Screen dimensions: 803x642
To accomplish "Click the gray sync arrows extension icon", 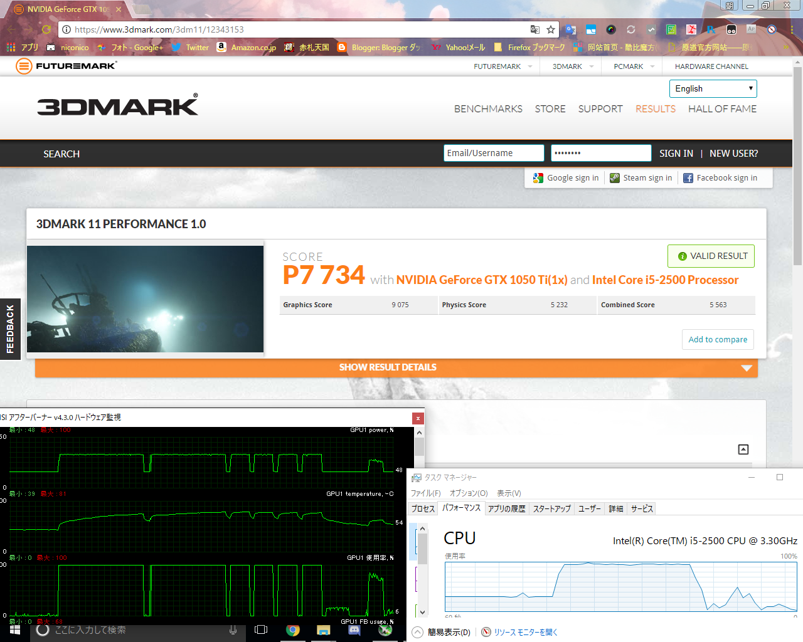I will [631, 29].
